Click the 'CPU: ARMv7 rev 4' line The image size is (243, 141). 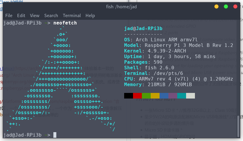pos(178,79)
